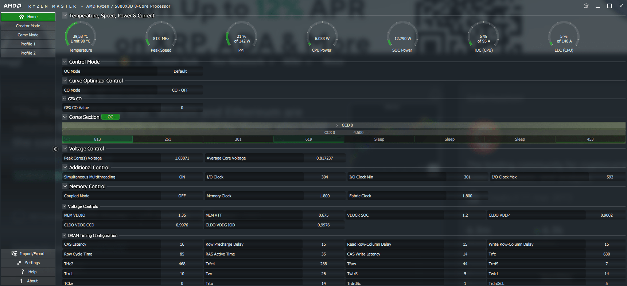Switch to Game Mode
This screenshot has width=627, height=286.
click(28, 35)
